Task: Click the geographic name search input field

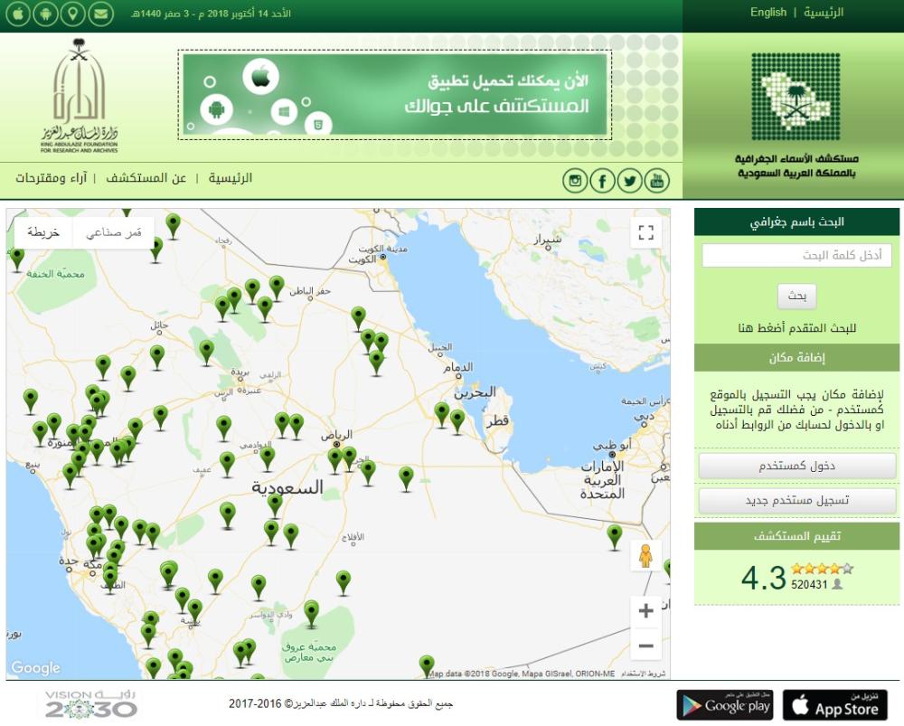Action: 796,256
